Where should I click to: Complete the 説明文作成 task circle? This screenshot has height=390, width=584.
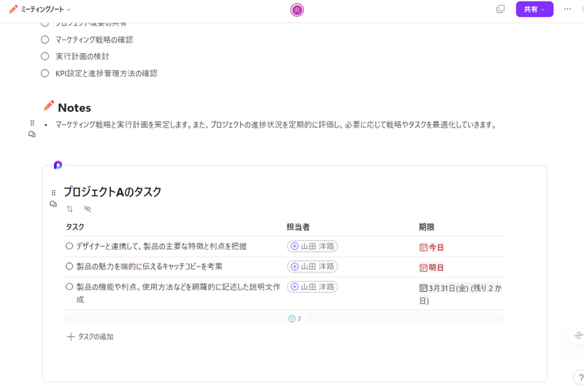click(x=69, y=286)
